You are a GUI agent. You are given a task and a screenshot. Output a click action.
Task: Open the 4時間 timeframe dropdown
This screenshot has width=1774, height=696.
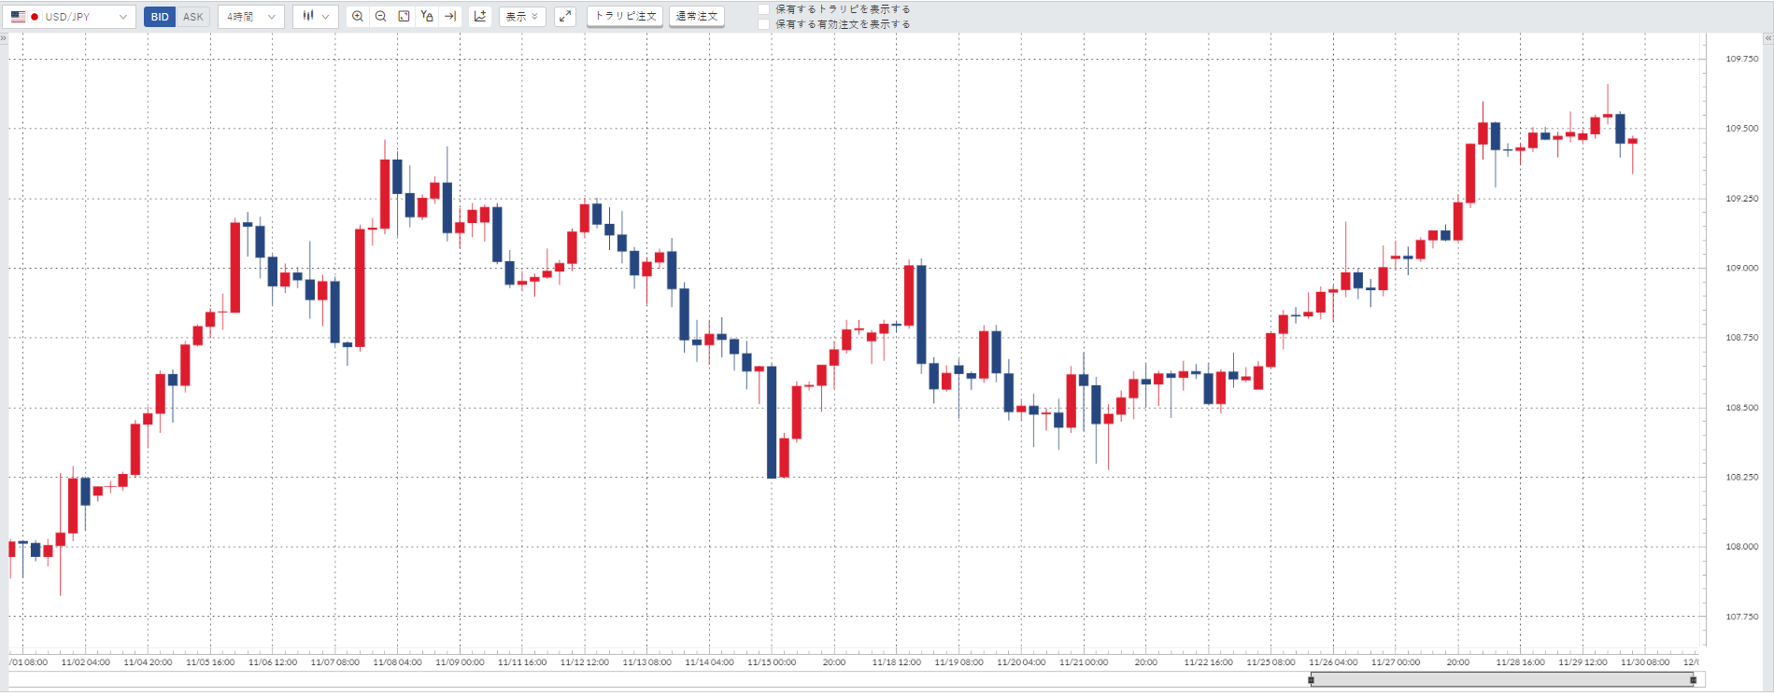pos(251,17)
